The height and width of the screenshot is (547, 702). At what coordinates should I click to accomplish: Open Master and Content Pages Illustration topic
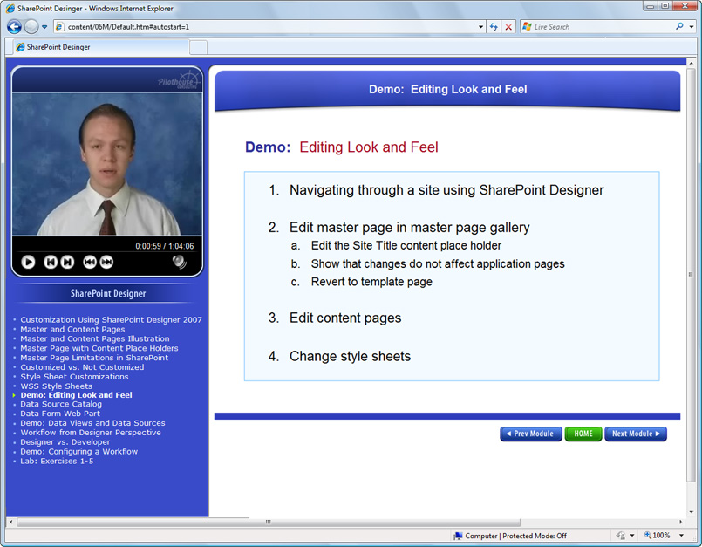coord(95,338)
